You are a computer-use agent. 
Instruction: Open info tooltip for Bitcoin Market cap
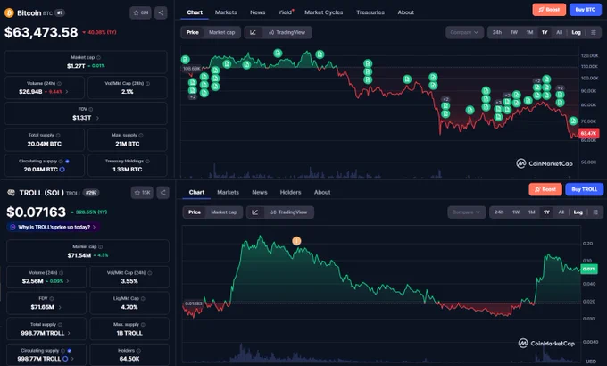point(99,57)
